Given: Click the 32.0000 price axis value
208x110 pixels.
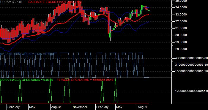Looking at the screenshot, I should (181, 21).
